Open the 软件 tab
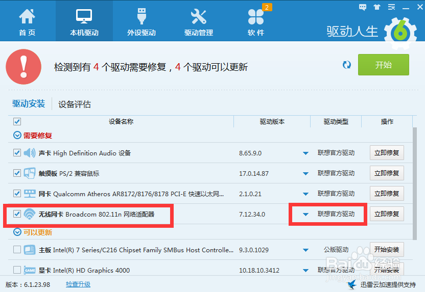 (256, 21)
